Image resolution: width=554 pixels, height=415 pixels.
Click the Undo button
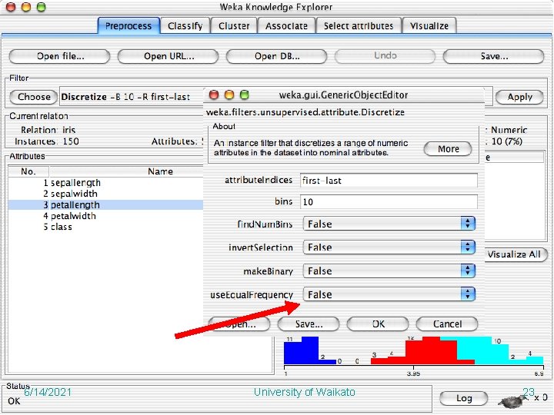pyautogui.click(x=385, y=56)
